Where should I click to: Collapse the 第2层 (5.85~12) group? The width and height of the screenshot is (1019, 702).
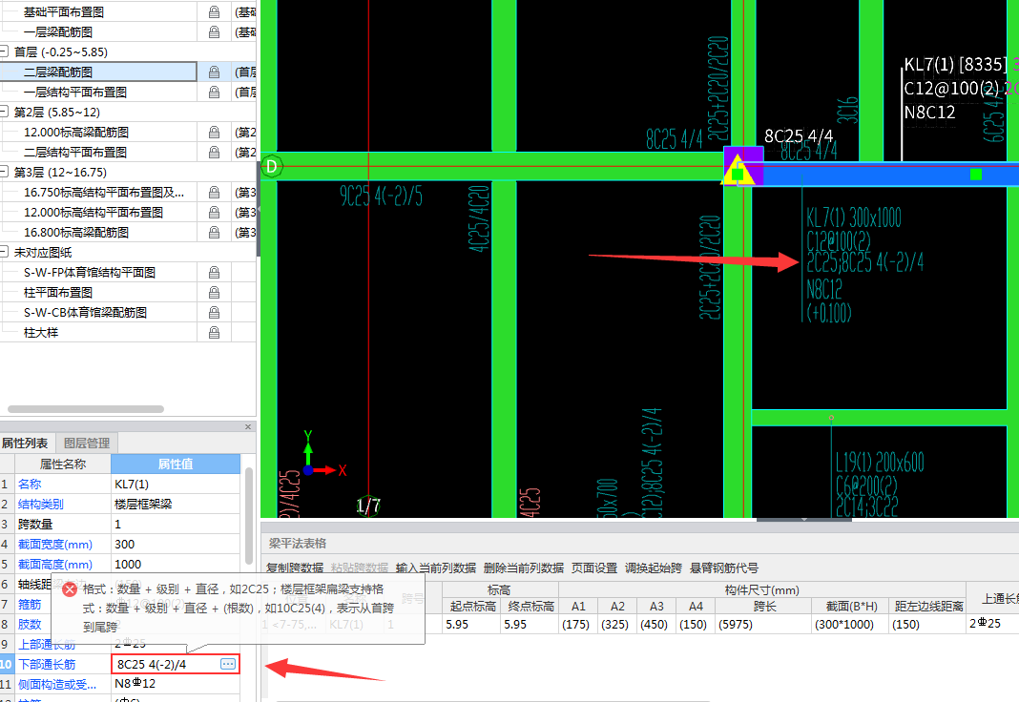point(4,112)
